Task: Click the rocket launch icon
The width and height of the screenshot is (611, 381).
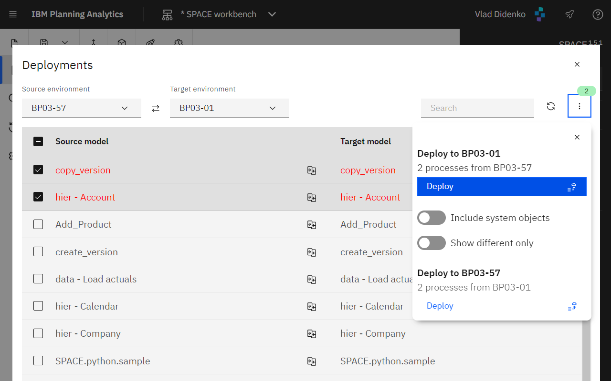Action: tap(569, 14)
